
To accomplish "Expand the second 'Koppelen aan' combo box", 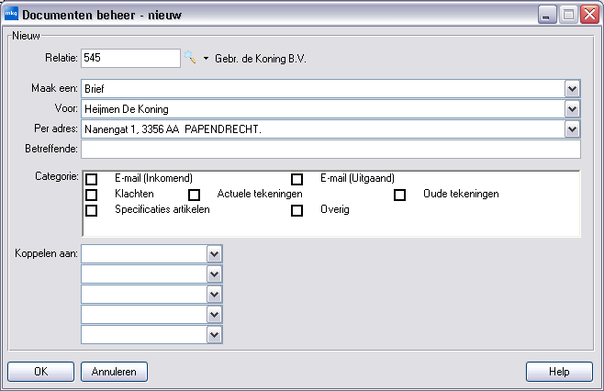I will point(214,274).
